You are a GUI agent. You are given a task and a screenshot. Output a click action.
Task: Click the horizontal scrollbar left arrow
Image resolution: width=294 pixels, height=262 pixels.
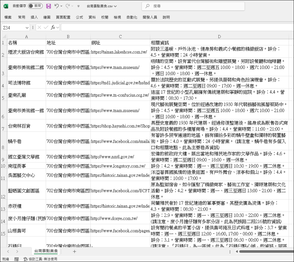237,251
